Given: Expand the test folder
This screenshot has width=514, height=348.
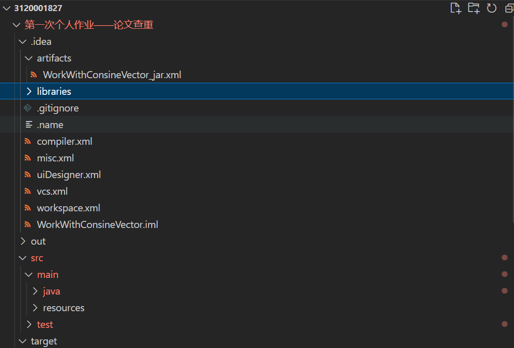Looking at the screenshot, I should (x=29, y=325).
